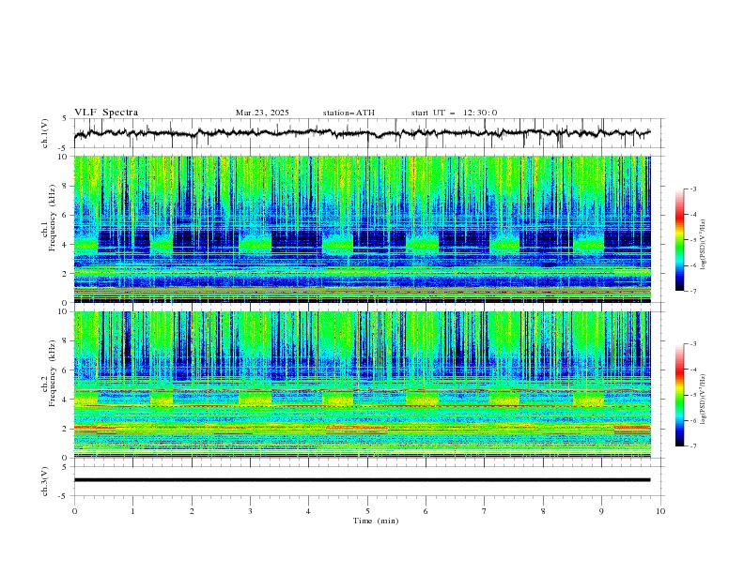Image resolution: width=744 pixels, height=574 pixels.
Task: Click the "log(PSD)(V²/Hz)" label of ch.2 colorbar
Action: (x=703, y=399)
